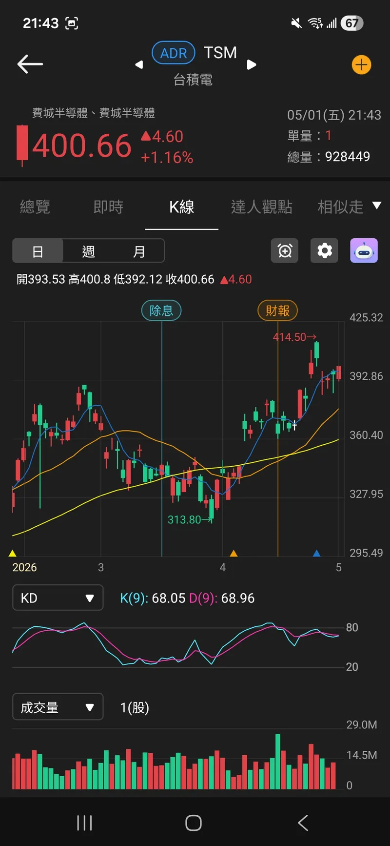Tap the tallest green volume bar
The image size is (390, 846).
click(278, 761)
